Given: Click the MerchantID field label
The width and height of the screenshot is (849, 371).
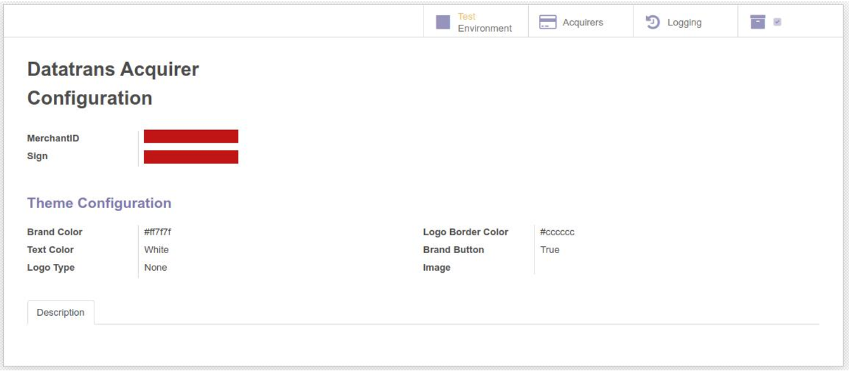Looking at the screenshot, I should [x=53, y=138].
